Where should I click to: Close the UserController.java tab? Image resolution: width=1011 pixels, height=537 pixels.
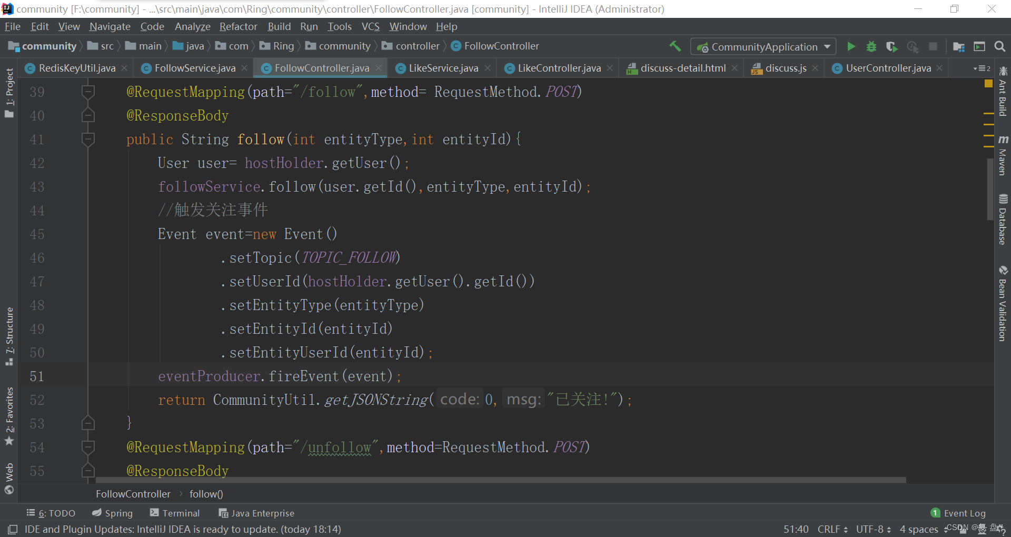coord(939,68)
